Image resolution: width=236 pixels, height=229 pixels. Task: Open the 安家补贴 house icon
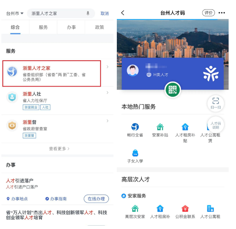coord(160,127)
